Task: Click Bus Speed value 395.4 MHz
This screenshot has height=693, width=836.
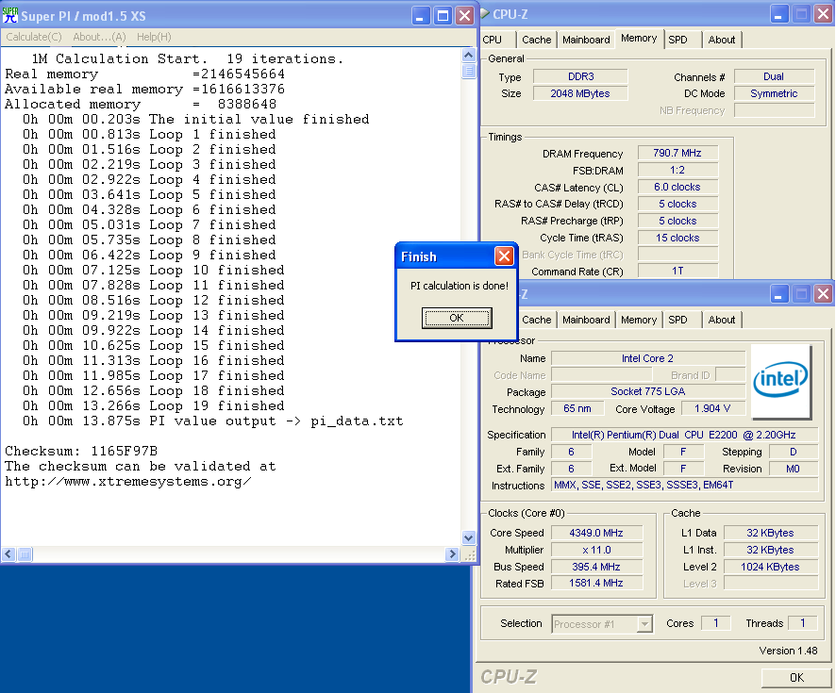Action: (x=596, y=567)
